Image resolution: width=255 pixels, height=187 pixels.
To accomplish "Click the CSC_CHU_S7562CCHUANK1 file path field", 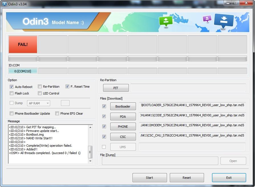I will 192,137.
